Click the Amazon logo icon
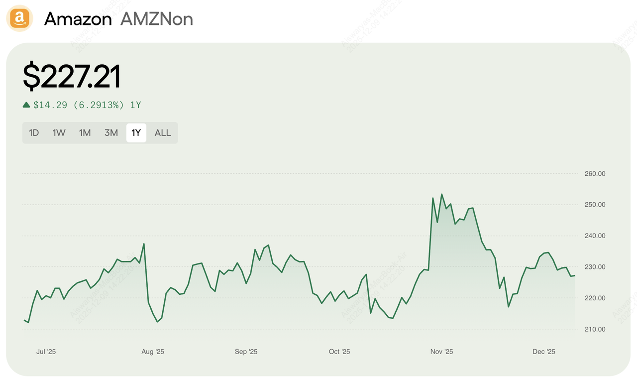The height and width of the screenshot is (383, 637). (19, 19)
